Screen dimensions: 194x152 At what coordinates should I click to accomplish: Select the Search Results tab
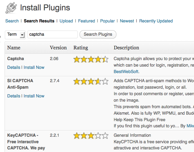point(39,21)
